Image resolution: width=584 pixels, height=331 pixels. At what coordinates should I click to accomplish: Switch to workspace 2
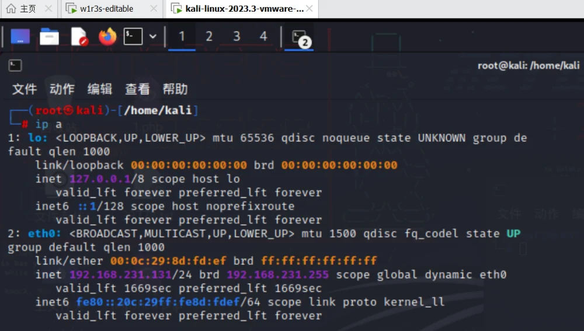pyautogui.click(x=209, y=37)
